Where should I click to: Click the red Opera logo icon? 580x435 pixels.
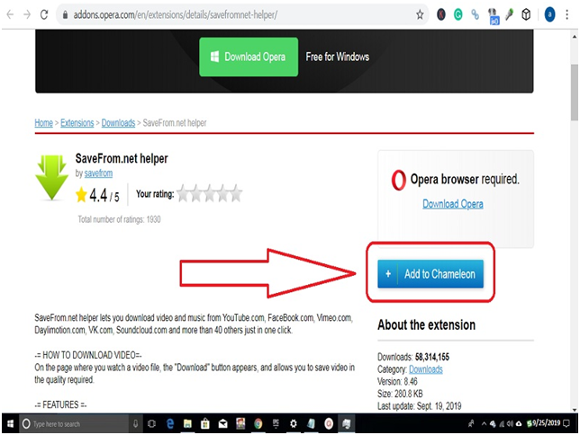coord(398,181)
